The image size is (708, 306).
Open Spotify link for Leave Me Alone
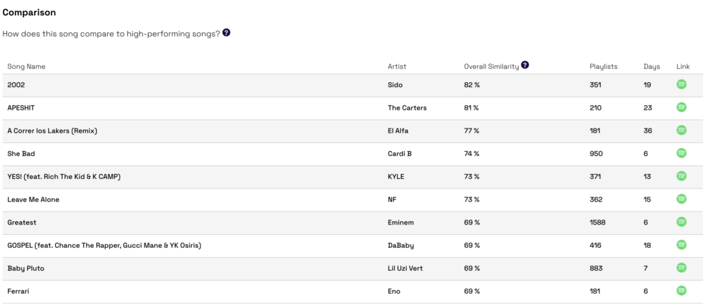coord(681,199)
